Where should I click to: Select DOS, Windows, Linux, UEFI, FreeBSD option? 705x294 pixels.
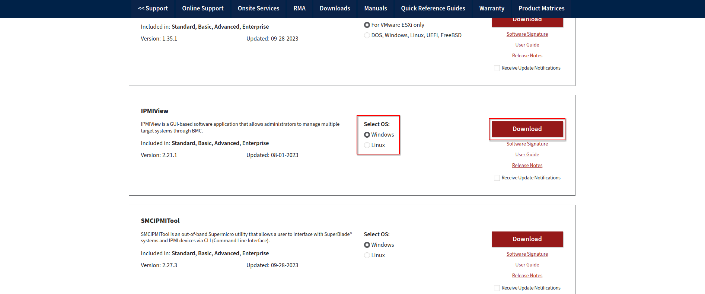(367, 35)
